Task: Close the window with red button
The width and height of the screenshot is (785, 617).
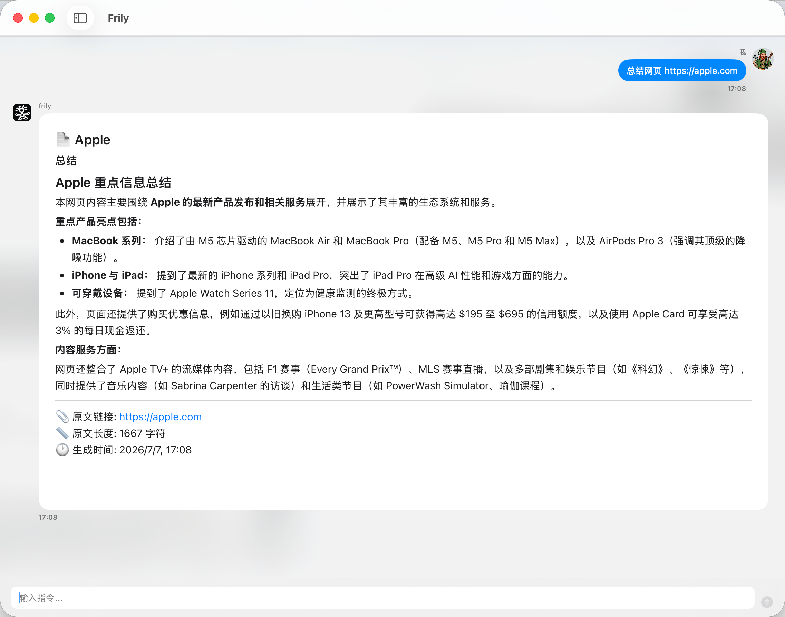Action: coord(18,18)
